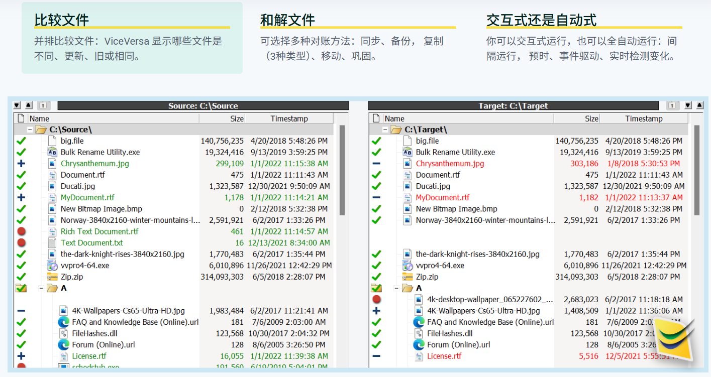
Task: Click the blue minus beside MyDocument.rtf in Target
Action: [x=376, y=198]
